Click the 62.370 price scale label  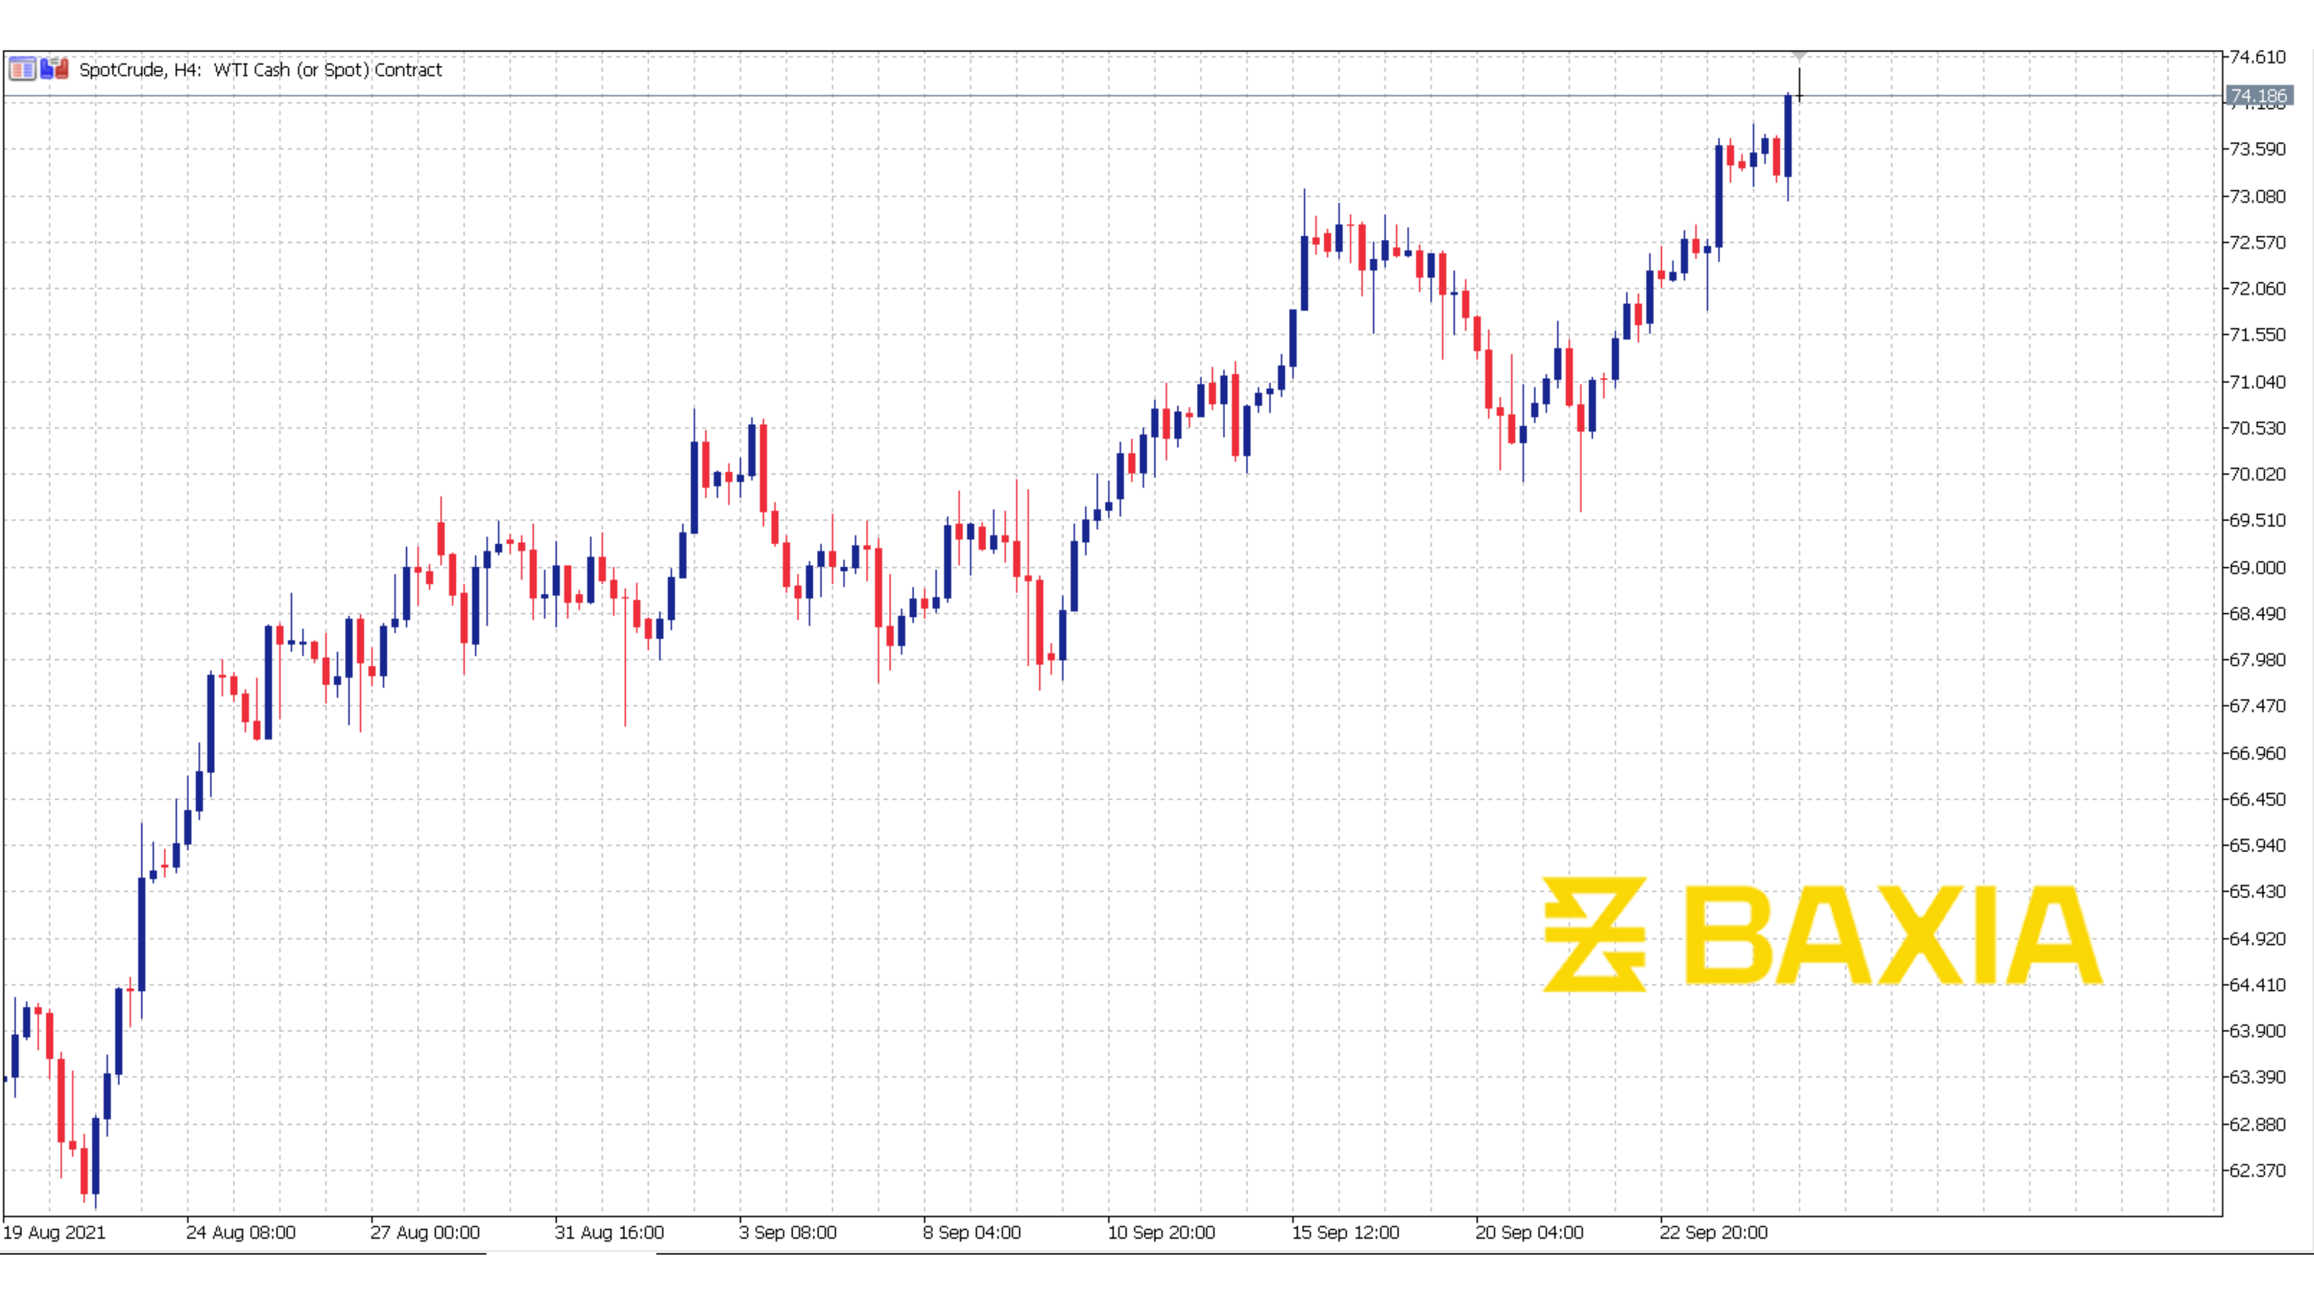point(2259,1170)
